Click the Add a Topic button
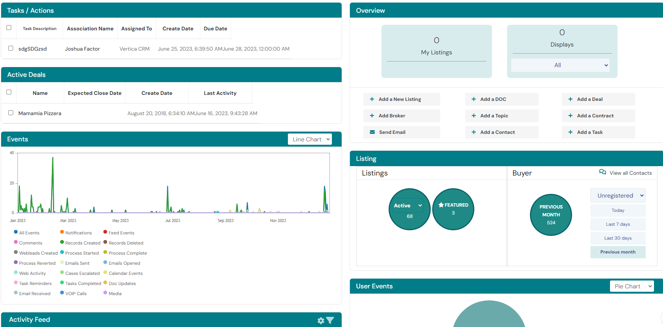Image resolution: width=663 pixels, height=327 pixels. click(502, 116)
